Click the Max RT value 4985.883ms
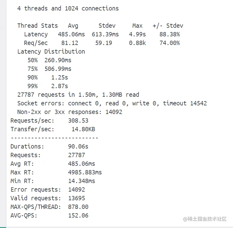The image size is (233, 228). 85,172
